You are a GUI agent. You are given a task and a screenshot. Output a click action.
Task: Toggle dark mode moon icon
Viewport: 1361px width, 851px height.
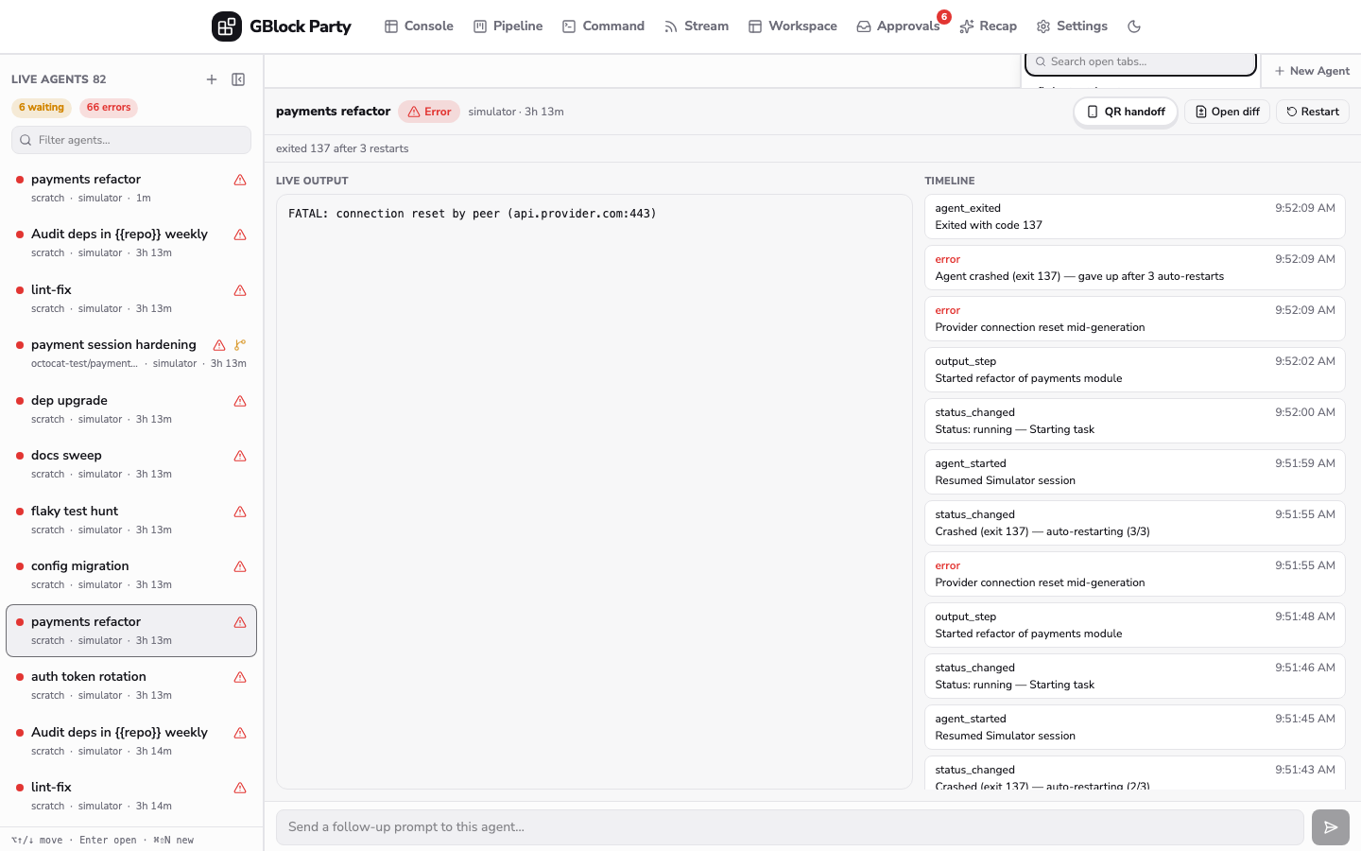(1134, 26)
